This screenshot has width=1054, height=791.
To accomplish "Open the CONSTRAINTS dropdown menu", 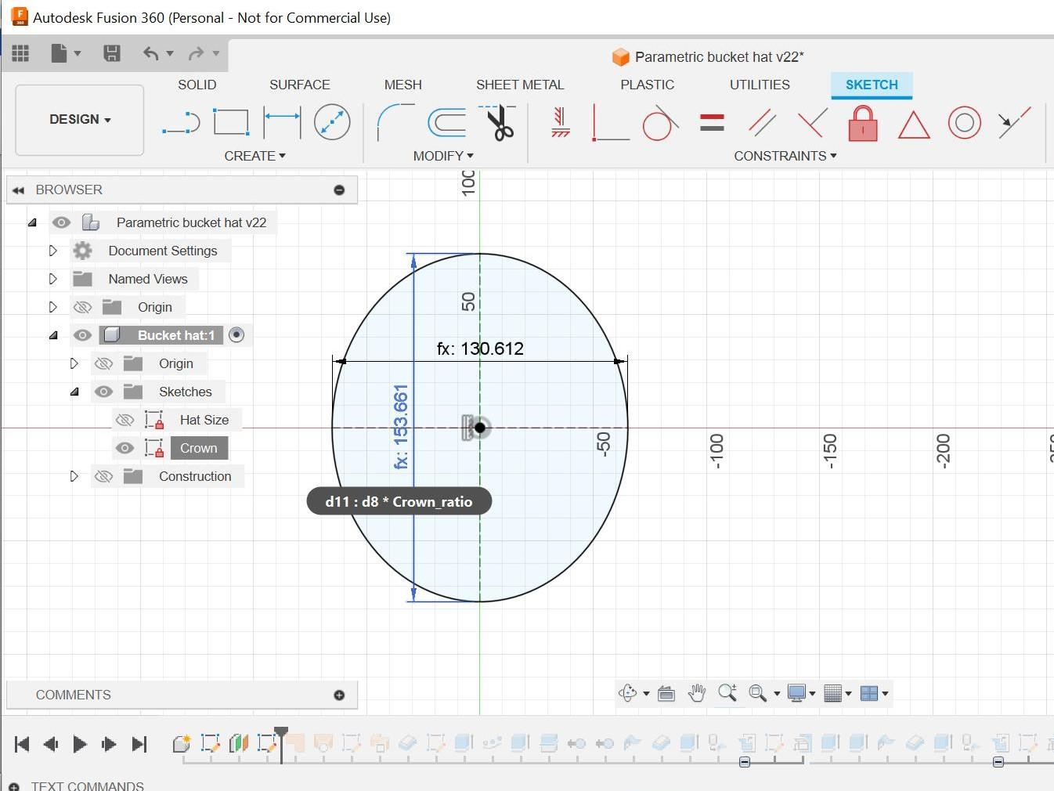I will click(x=785, y=156).
